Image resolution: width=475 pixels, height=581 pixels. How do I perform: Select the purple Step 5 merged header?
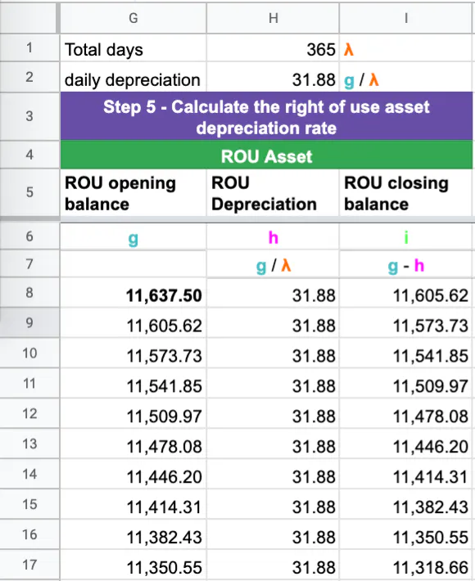[x=267, y=116]
